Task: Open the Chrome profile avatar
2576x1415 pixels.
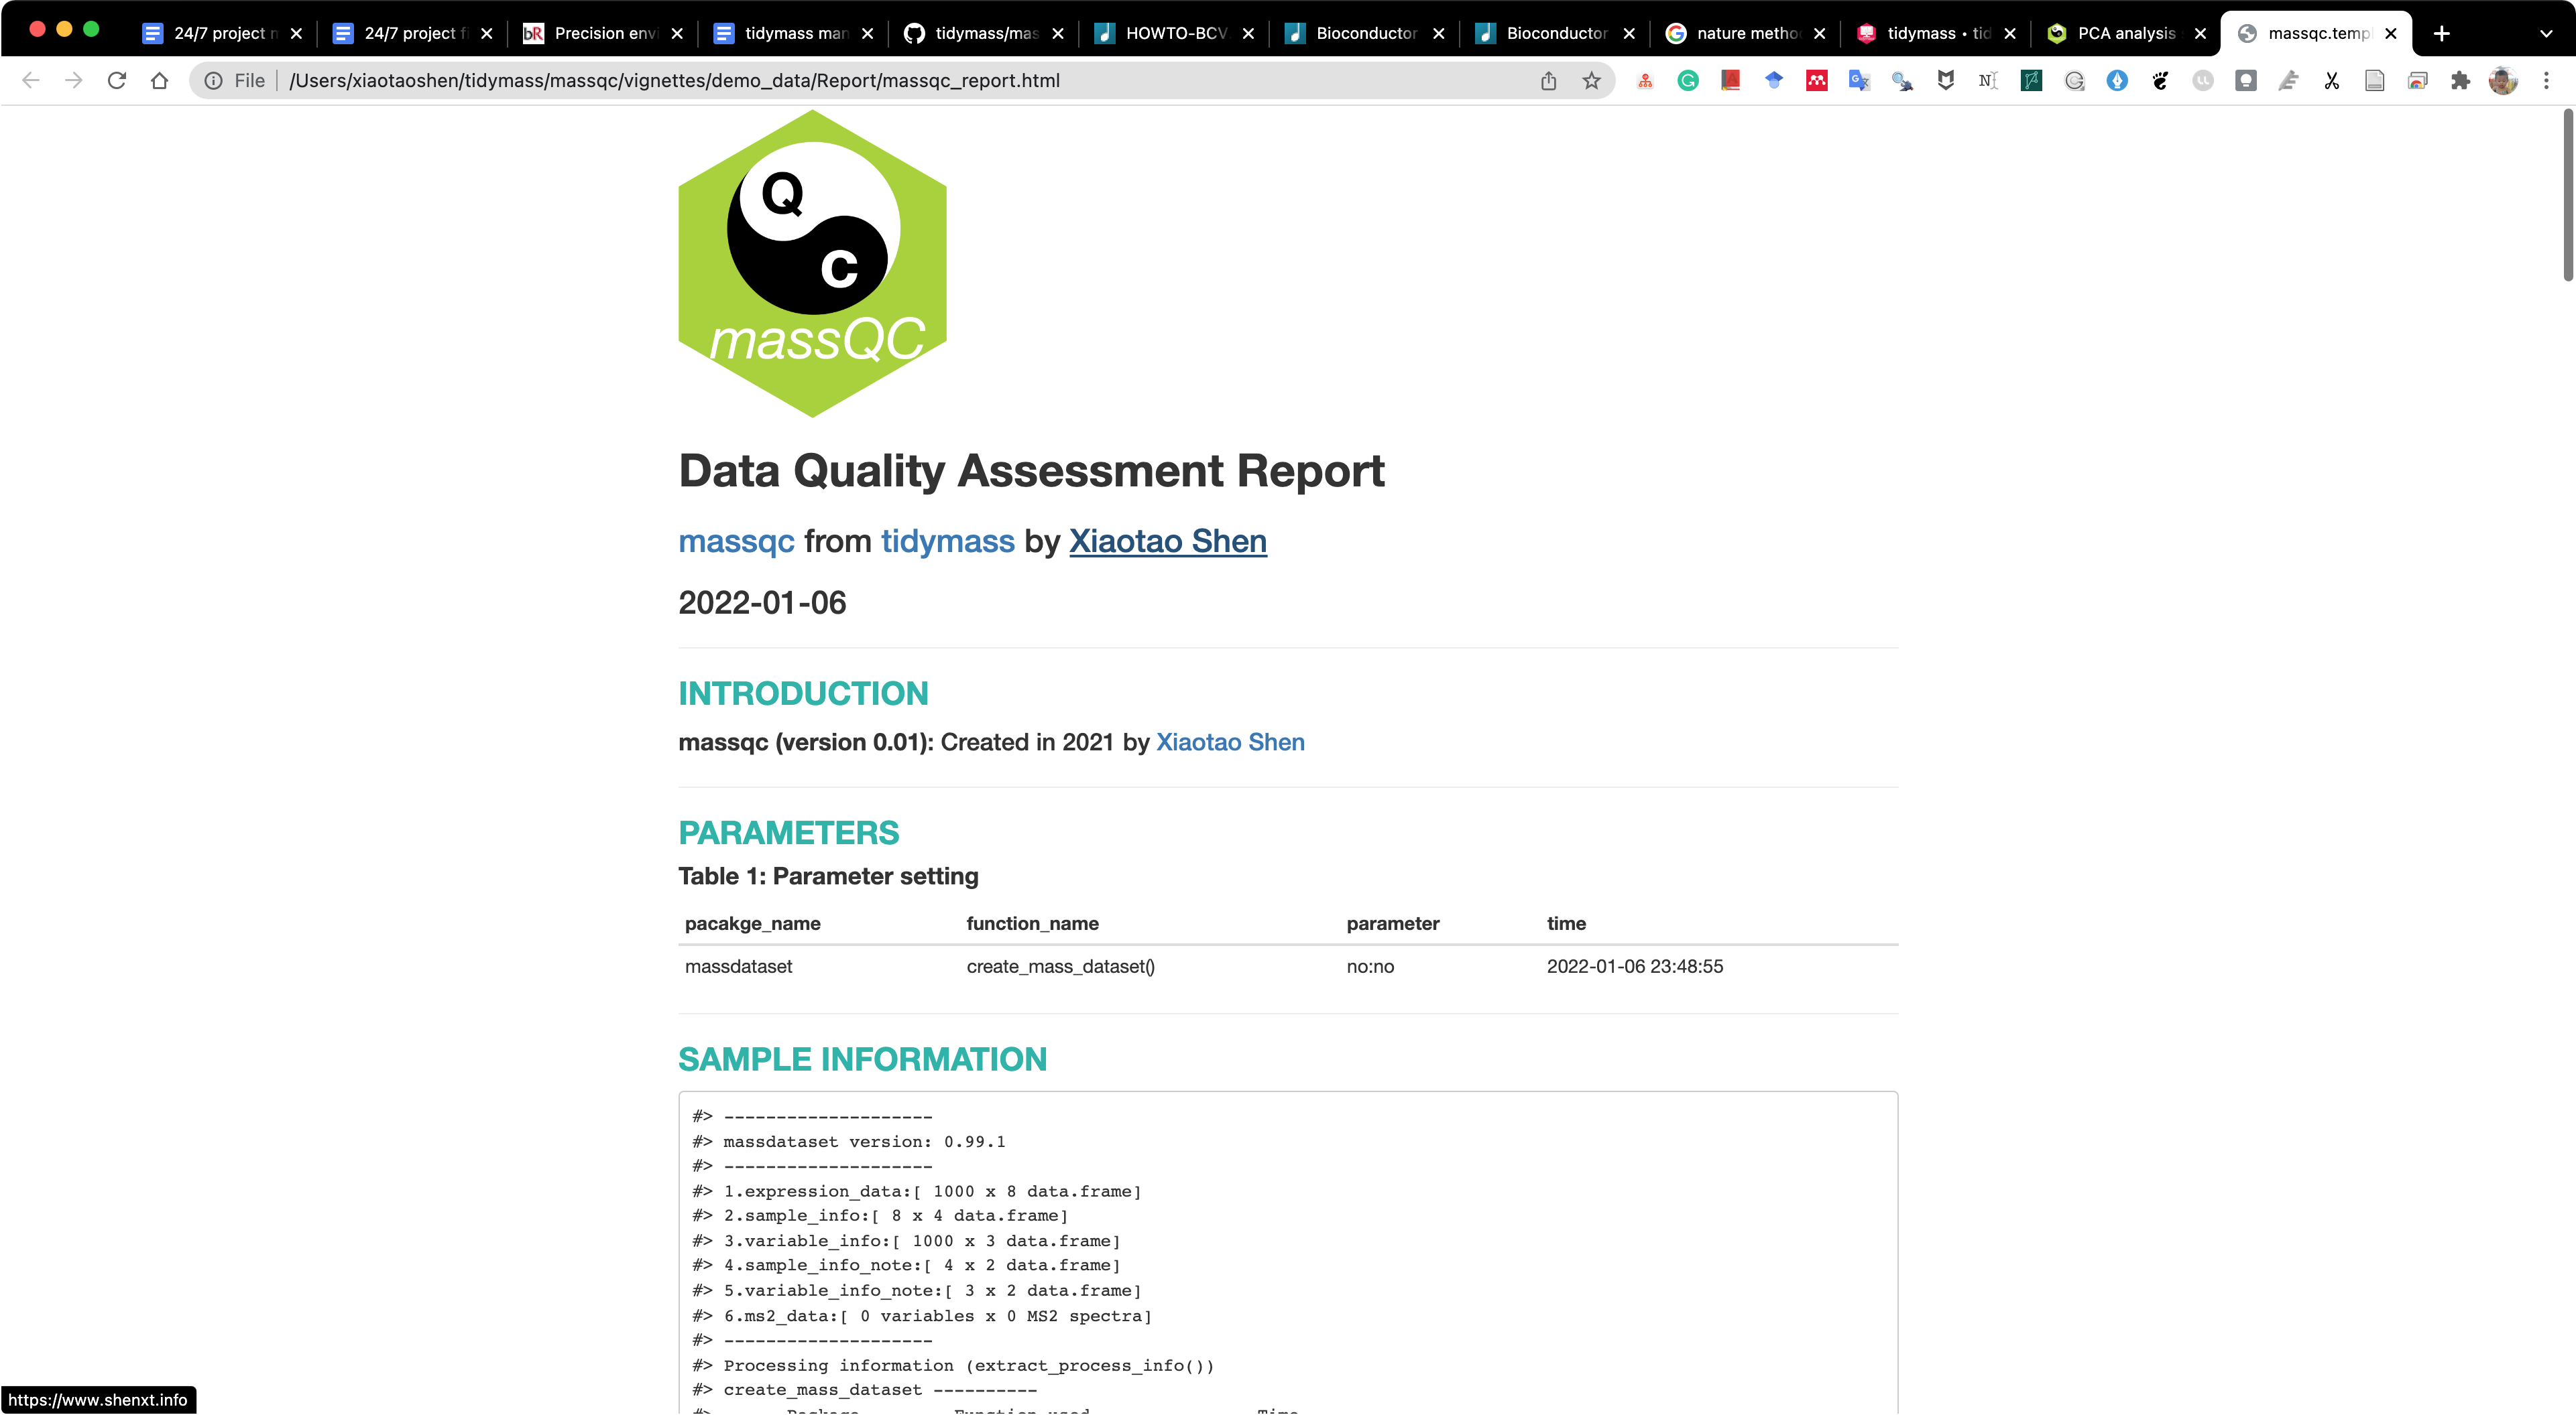Action: click(2503, 81)
